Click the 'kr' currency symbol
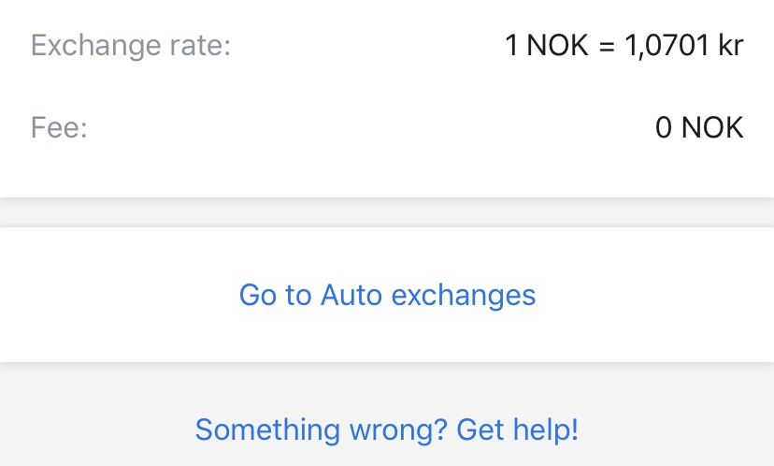774x466 pixels. tap(730, 45)
